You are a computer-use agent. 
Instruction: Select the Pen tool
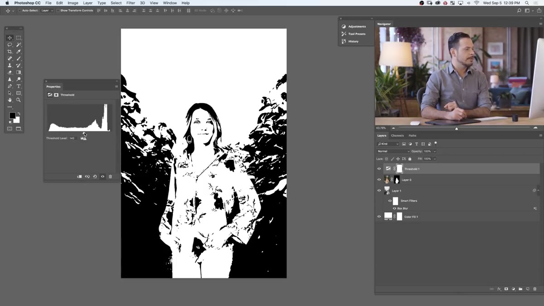click(x=10, y=86)
